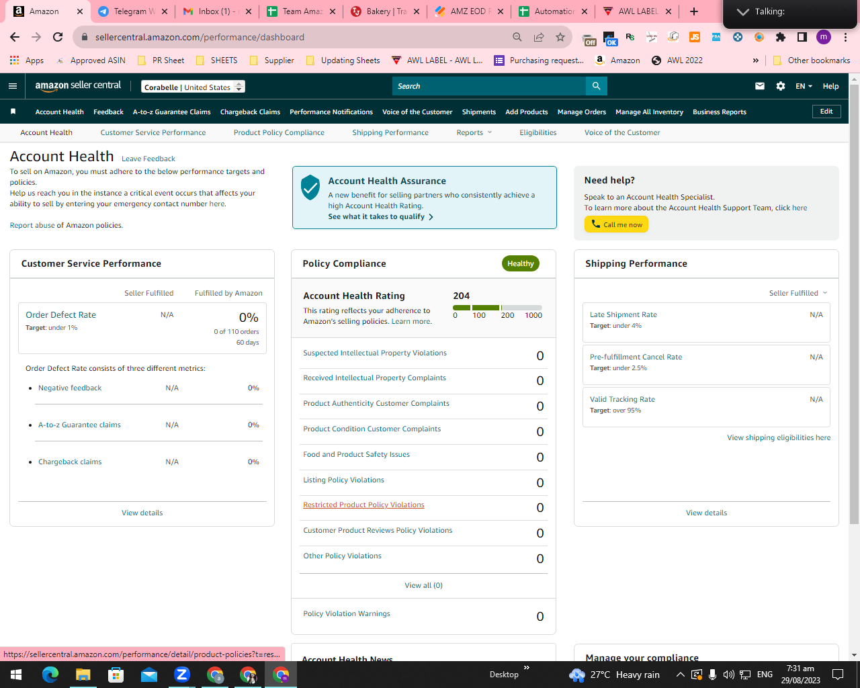Open Performance Notifications in the top menu

tap(331, 112)
